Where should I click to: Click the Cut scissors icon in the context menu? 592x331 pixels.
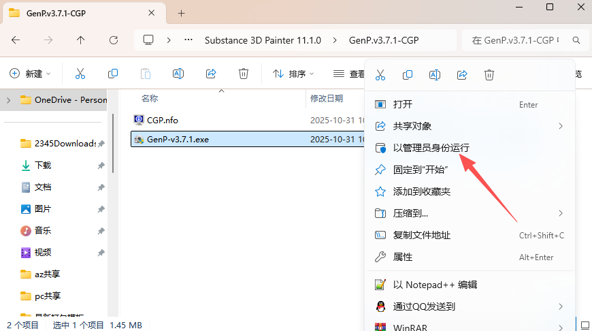tap(380, 75)
